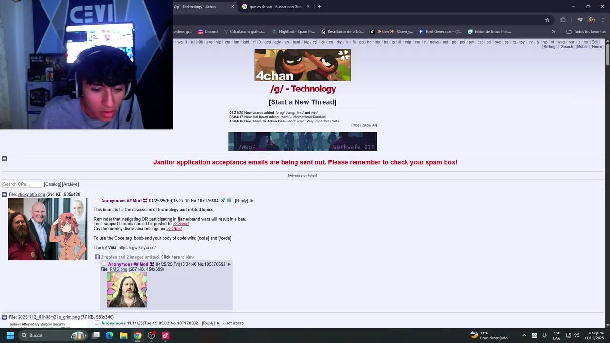The height and width of the screenshot is (343, 610).
Task: Hide the sticky thread with minus icon
Action: (4, 195)
